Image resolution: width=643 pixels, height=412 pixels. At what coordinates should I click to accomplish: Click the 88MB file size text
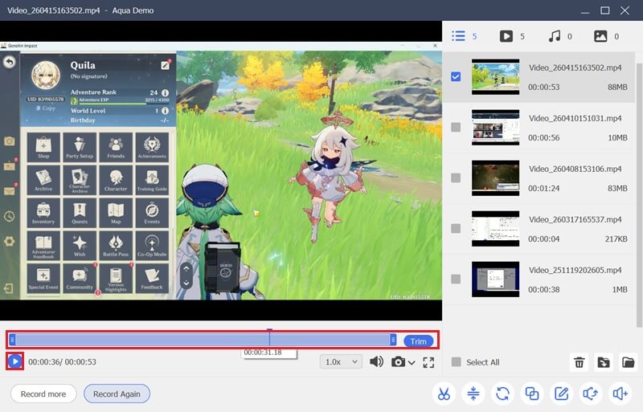617,87
